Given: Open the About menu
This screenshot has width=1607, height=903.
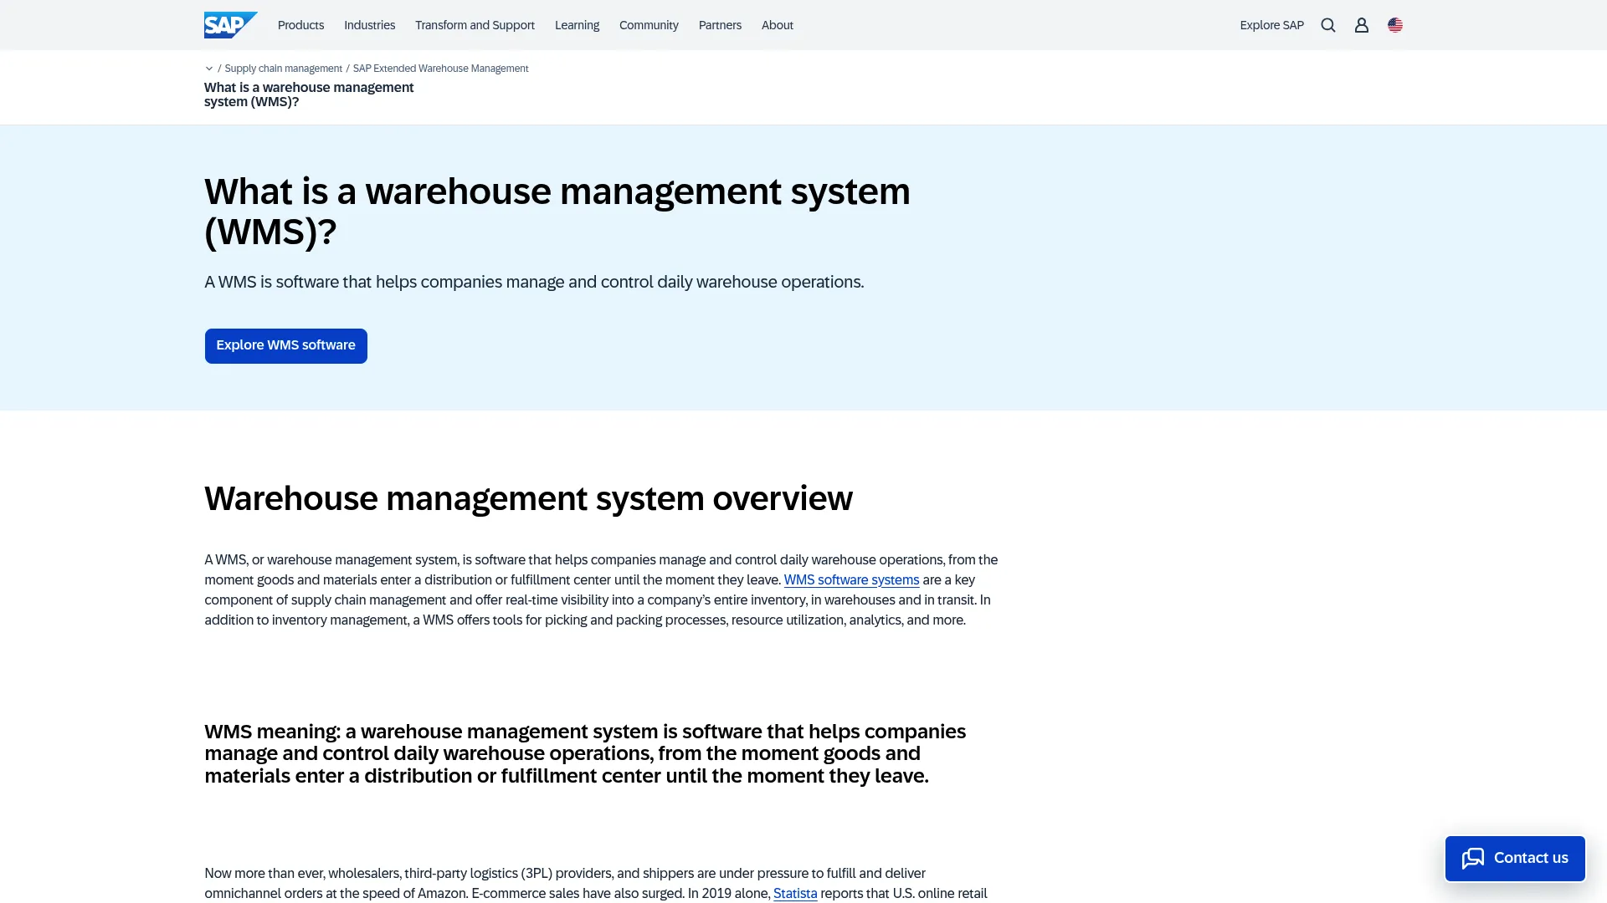Looking at the screenshot, I should point(777,25).
